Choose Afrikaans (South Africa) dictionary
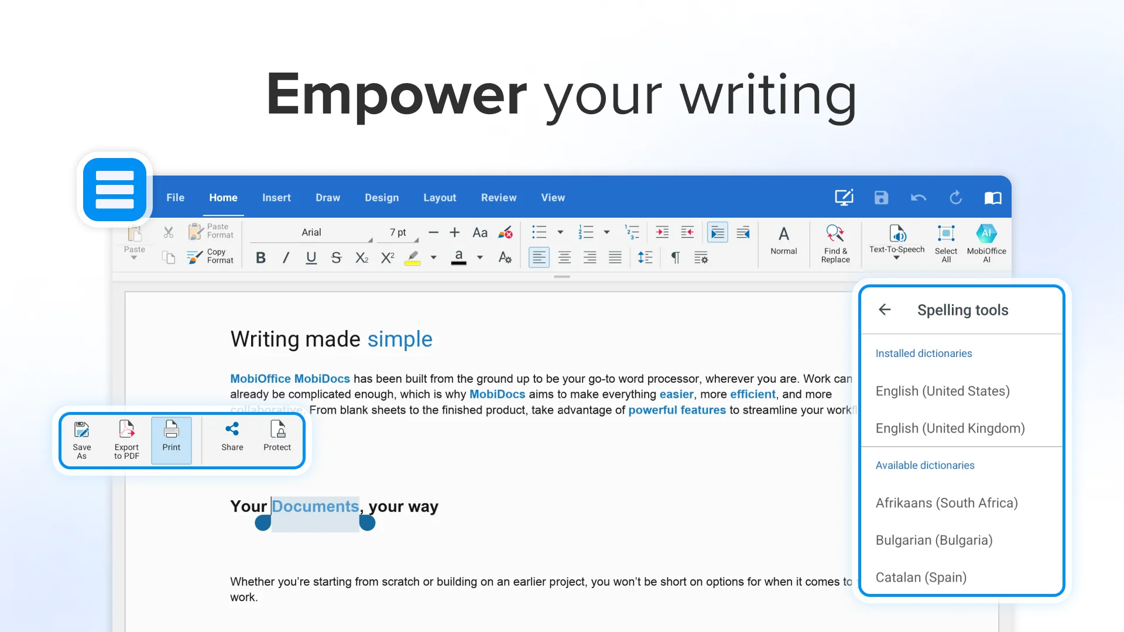The image size is (1124, 632). pyautogui.click(x=961, y=503)
